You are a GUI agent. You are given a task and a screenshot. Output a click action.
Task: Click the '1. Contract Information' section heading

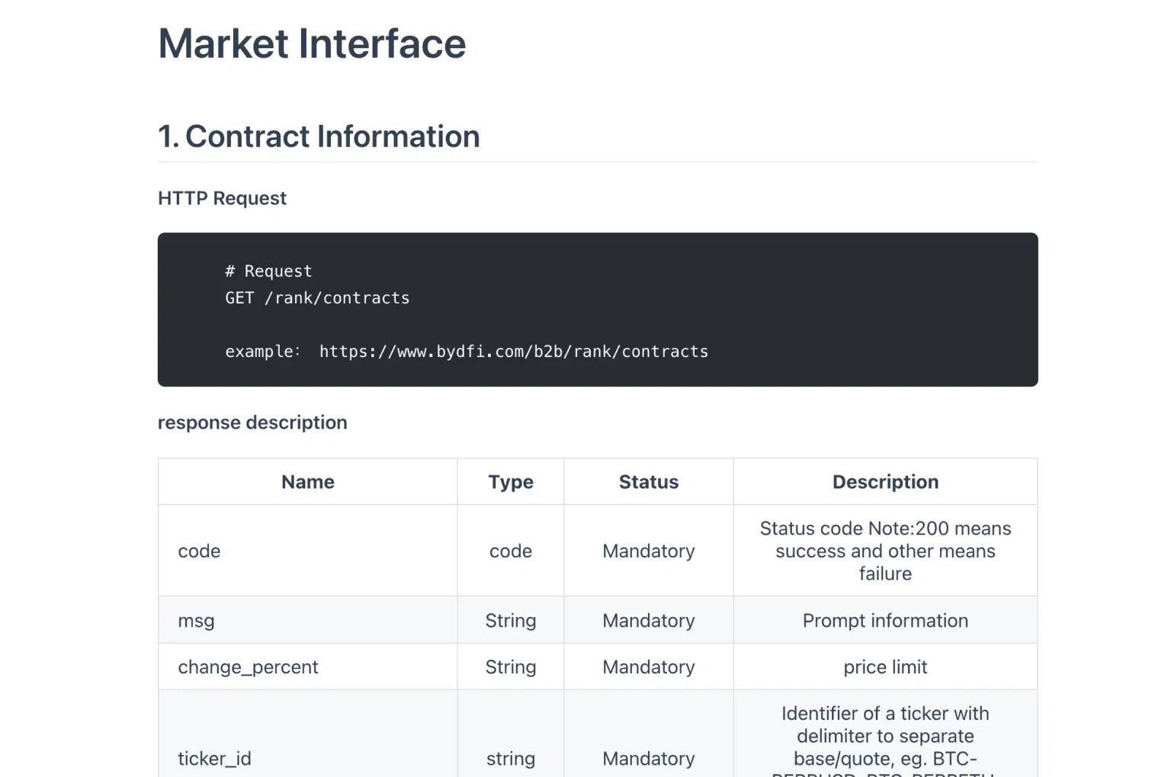pos(319,137)
